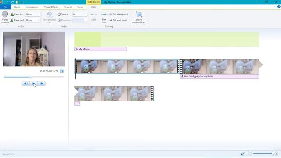This screenshot has height=158, width=281.
Task: Switch to the Home tab
Action: (x=17, y=7)
